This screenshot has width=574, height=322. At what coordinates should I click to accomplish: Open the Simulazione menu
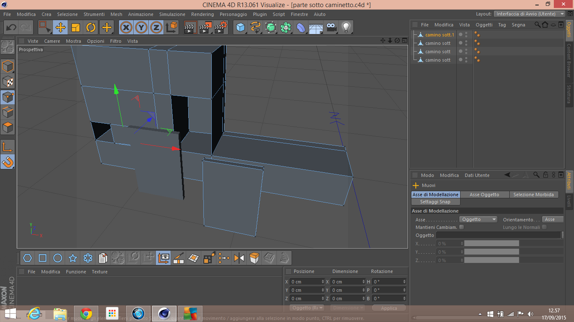click(172, 14)
